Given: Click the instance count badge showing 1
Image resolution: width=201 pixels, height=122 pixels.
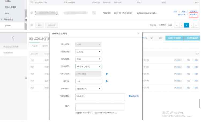Looking at the screenshot, I should tap(94, 13).
